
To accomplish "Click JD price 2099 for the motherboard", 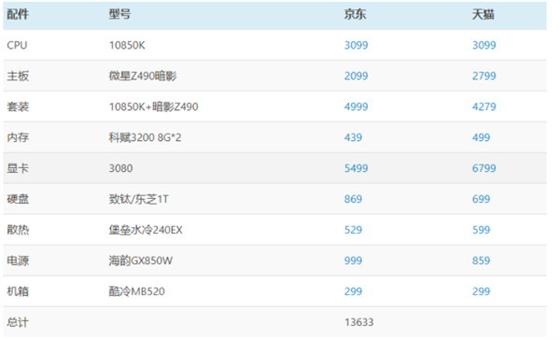I will point(356,77).
